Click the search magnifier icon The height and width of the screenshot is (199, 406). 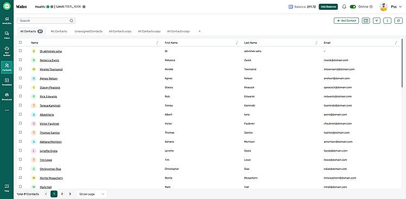tap(72, 21)
